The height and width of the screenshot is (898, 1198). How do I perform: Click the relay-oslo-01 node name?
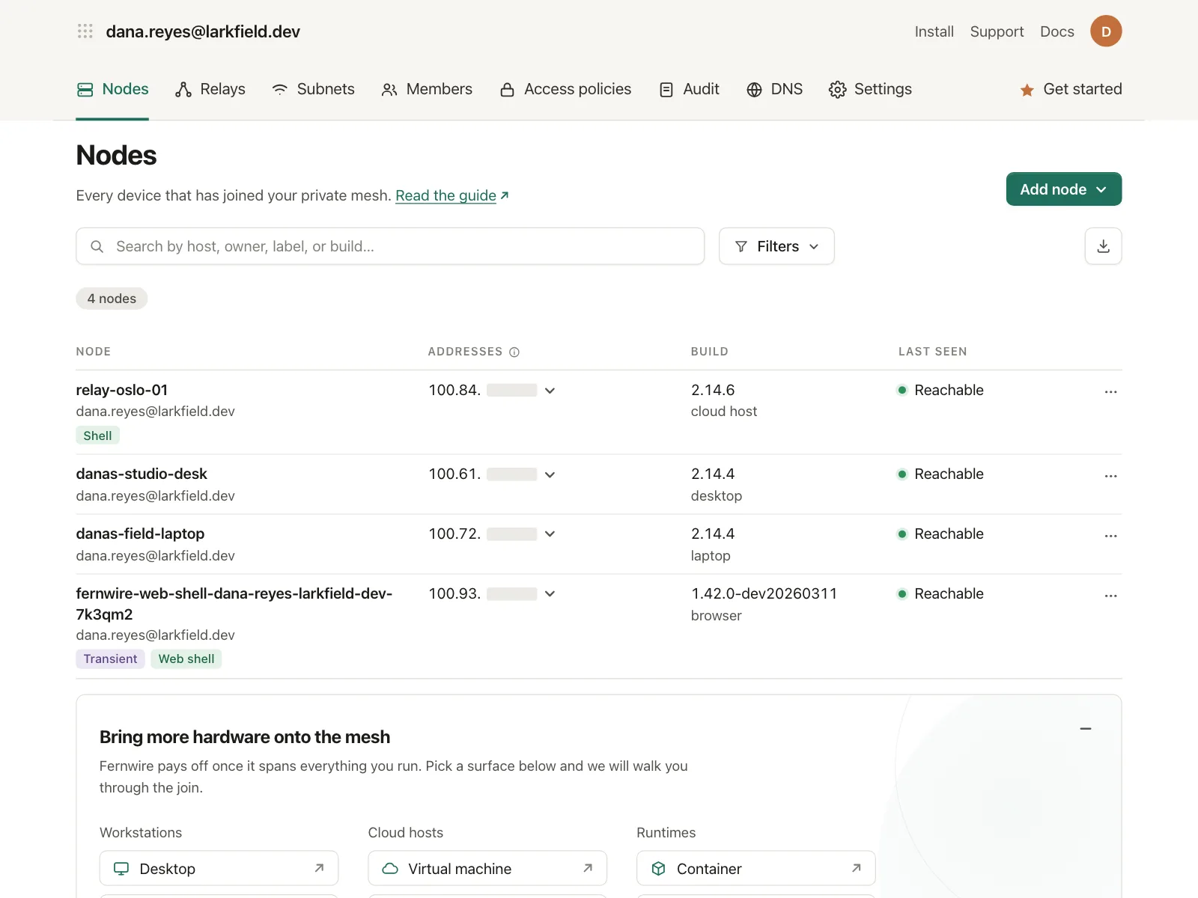click(x=122, y=390)
